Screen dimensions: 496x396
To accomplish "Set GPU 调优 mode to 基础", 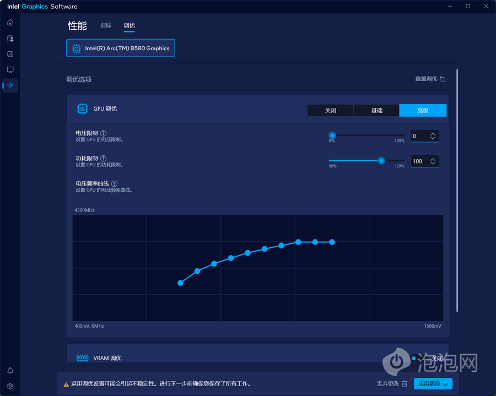I will [x=376, y=110].
